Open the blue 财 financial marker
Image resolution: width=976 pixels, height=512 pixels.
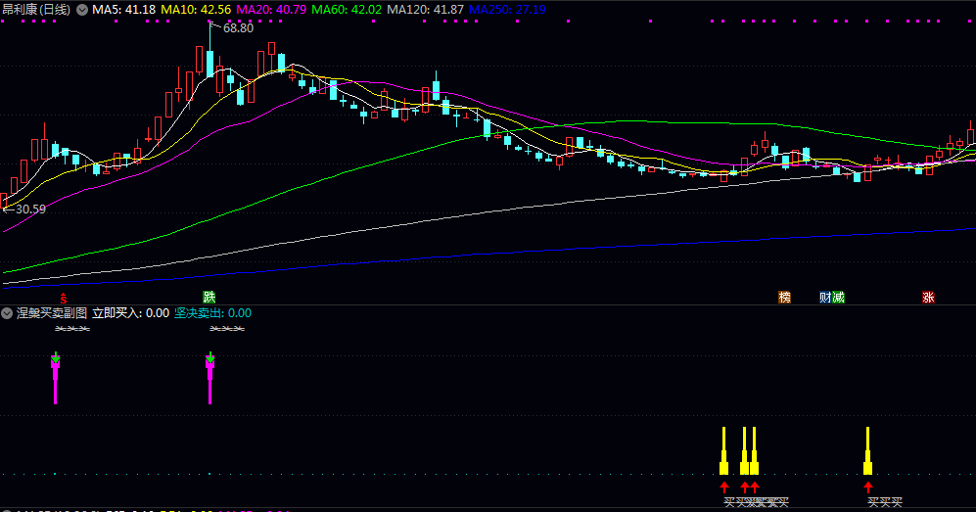pos(825,298)
